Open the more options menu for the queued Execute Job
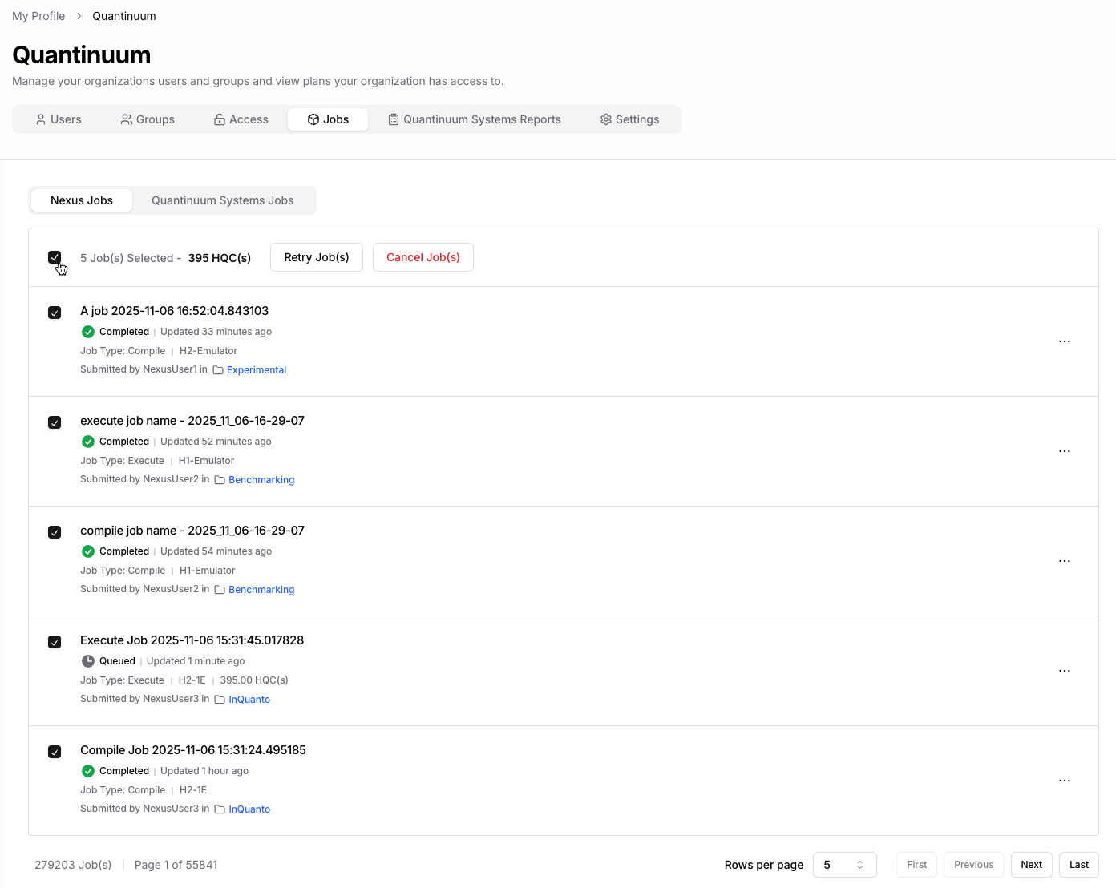Viewport: 1116px width, 888px height. pos(1064,671)
